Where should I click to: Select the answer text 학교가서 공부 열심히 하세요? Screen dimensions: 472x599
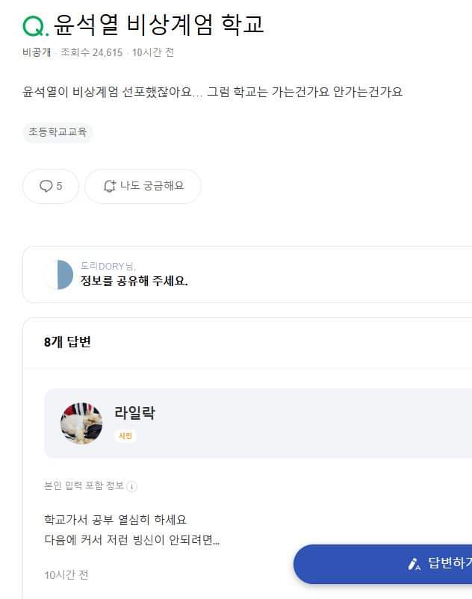pyautogui.click(x=115, y=520)
